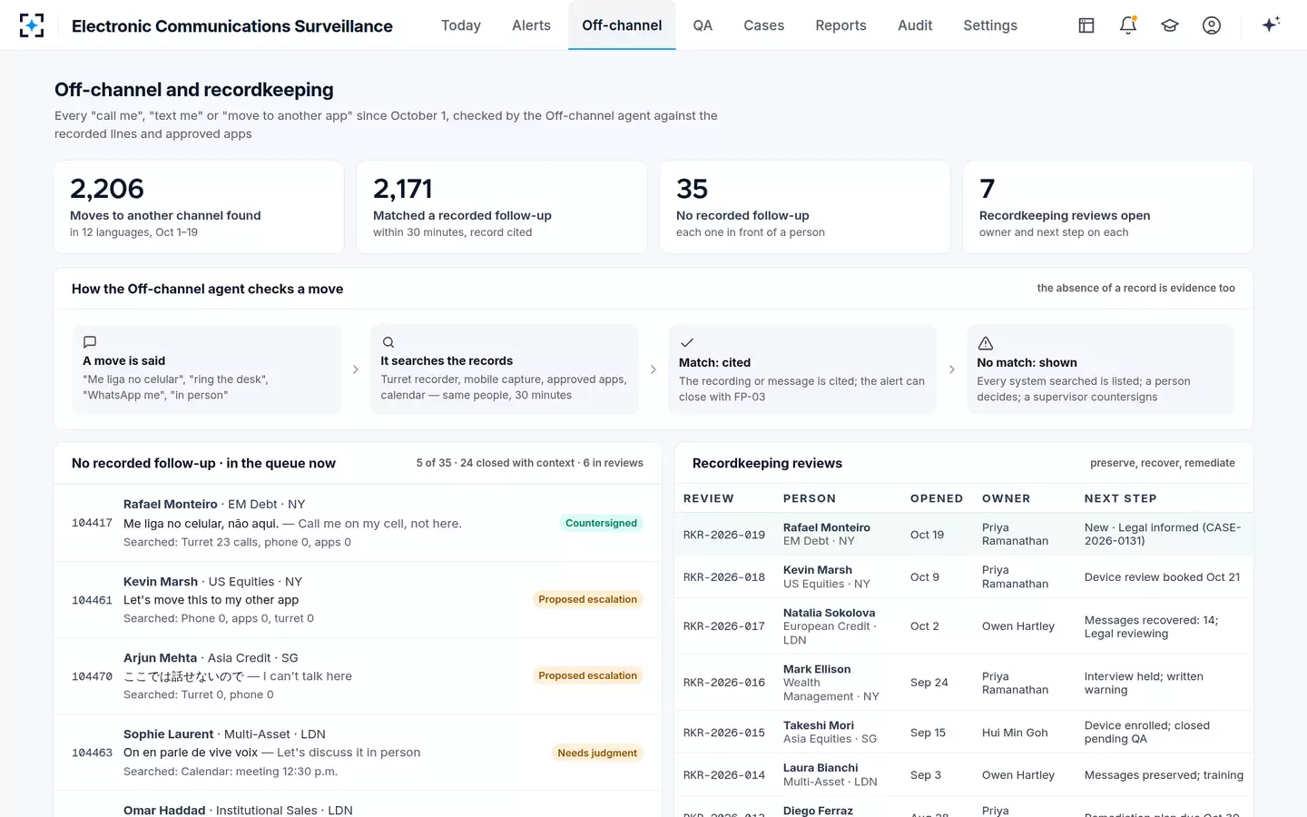Open the Alerts tab
The height and width of the screenshot is (817, 1307).
pos(531,25)
